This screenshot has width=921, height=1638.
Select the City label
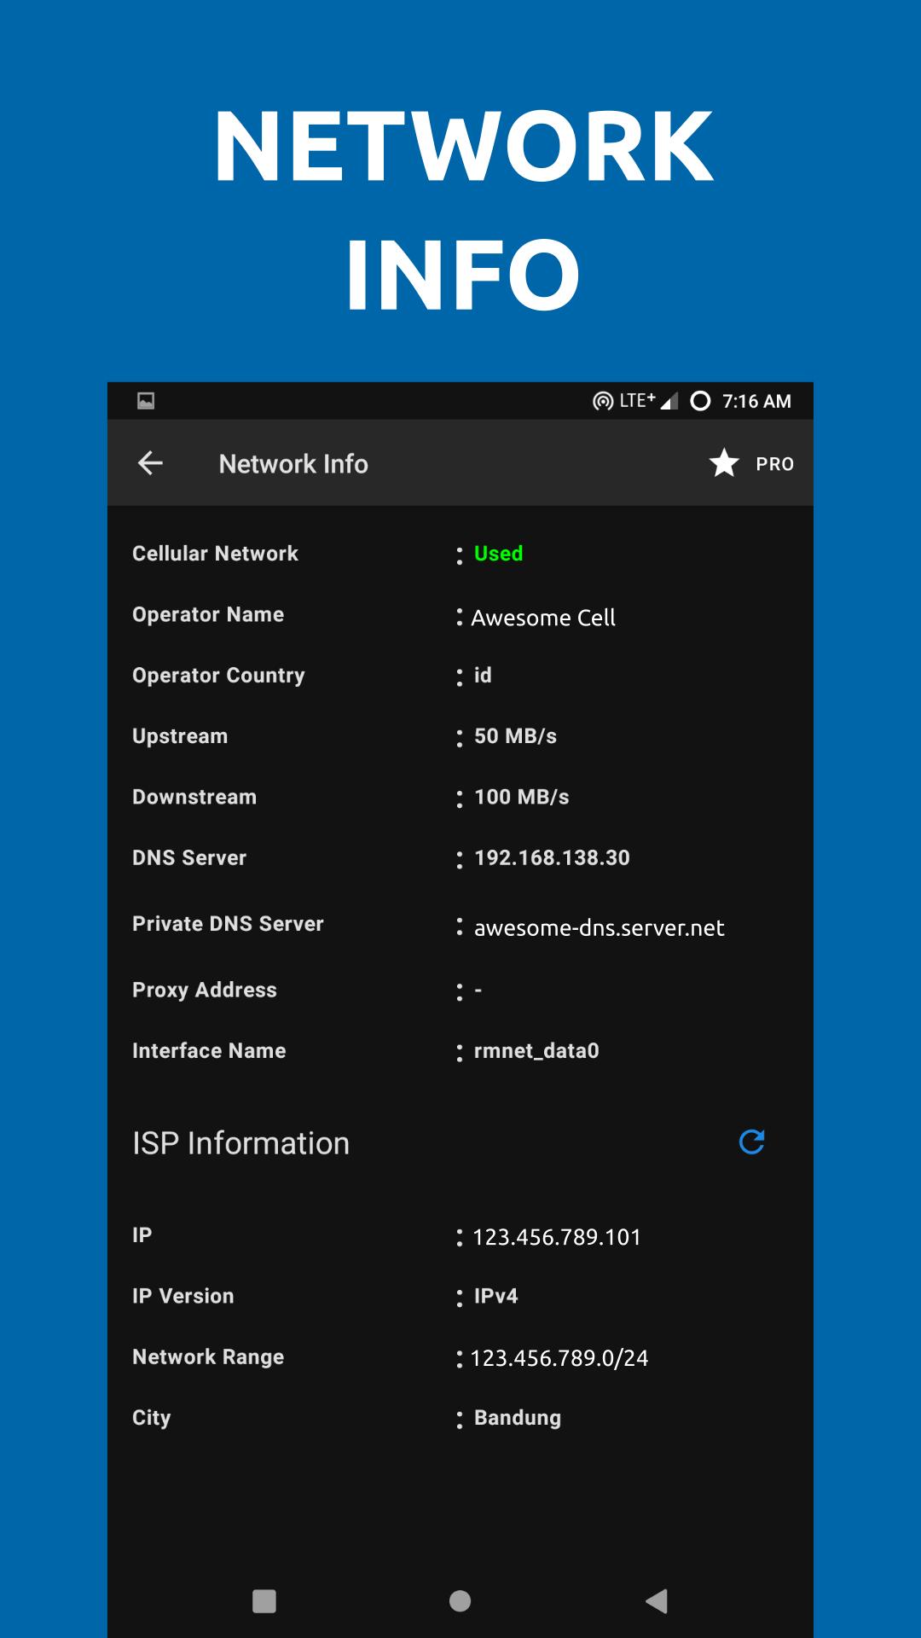tap(151, 1418)
